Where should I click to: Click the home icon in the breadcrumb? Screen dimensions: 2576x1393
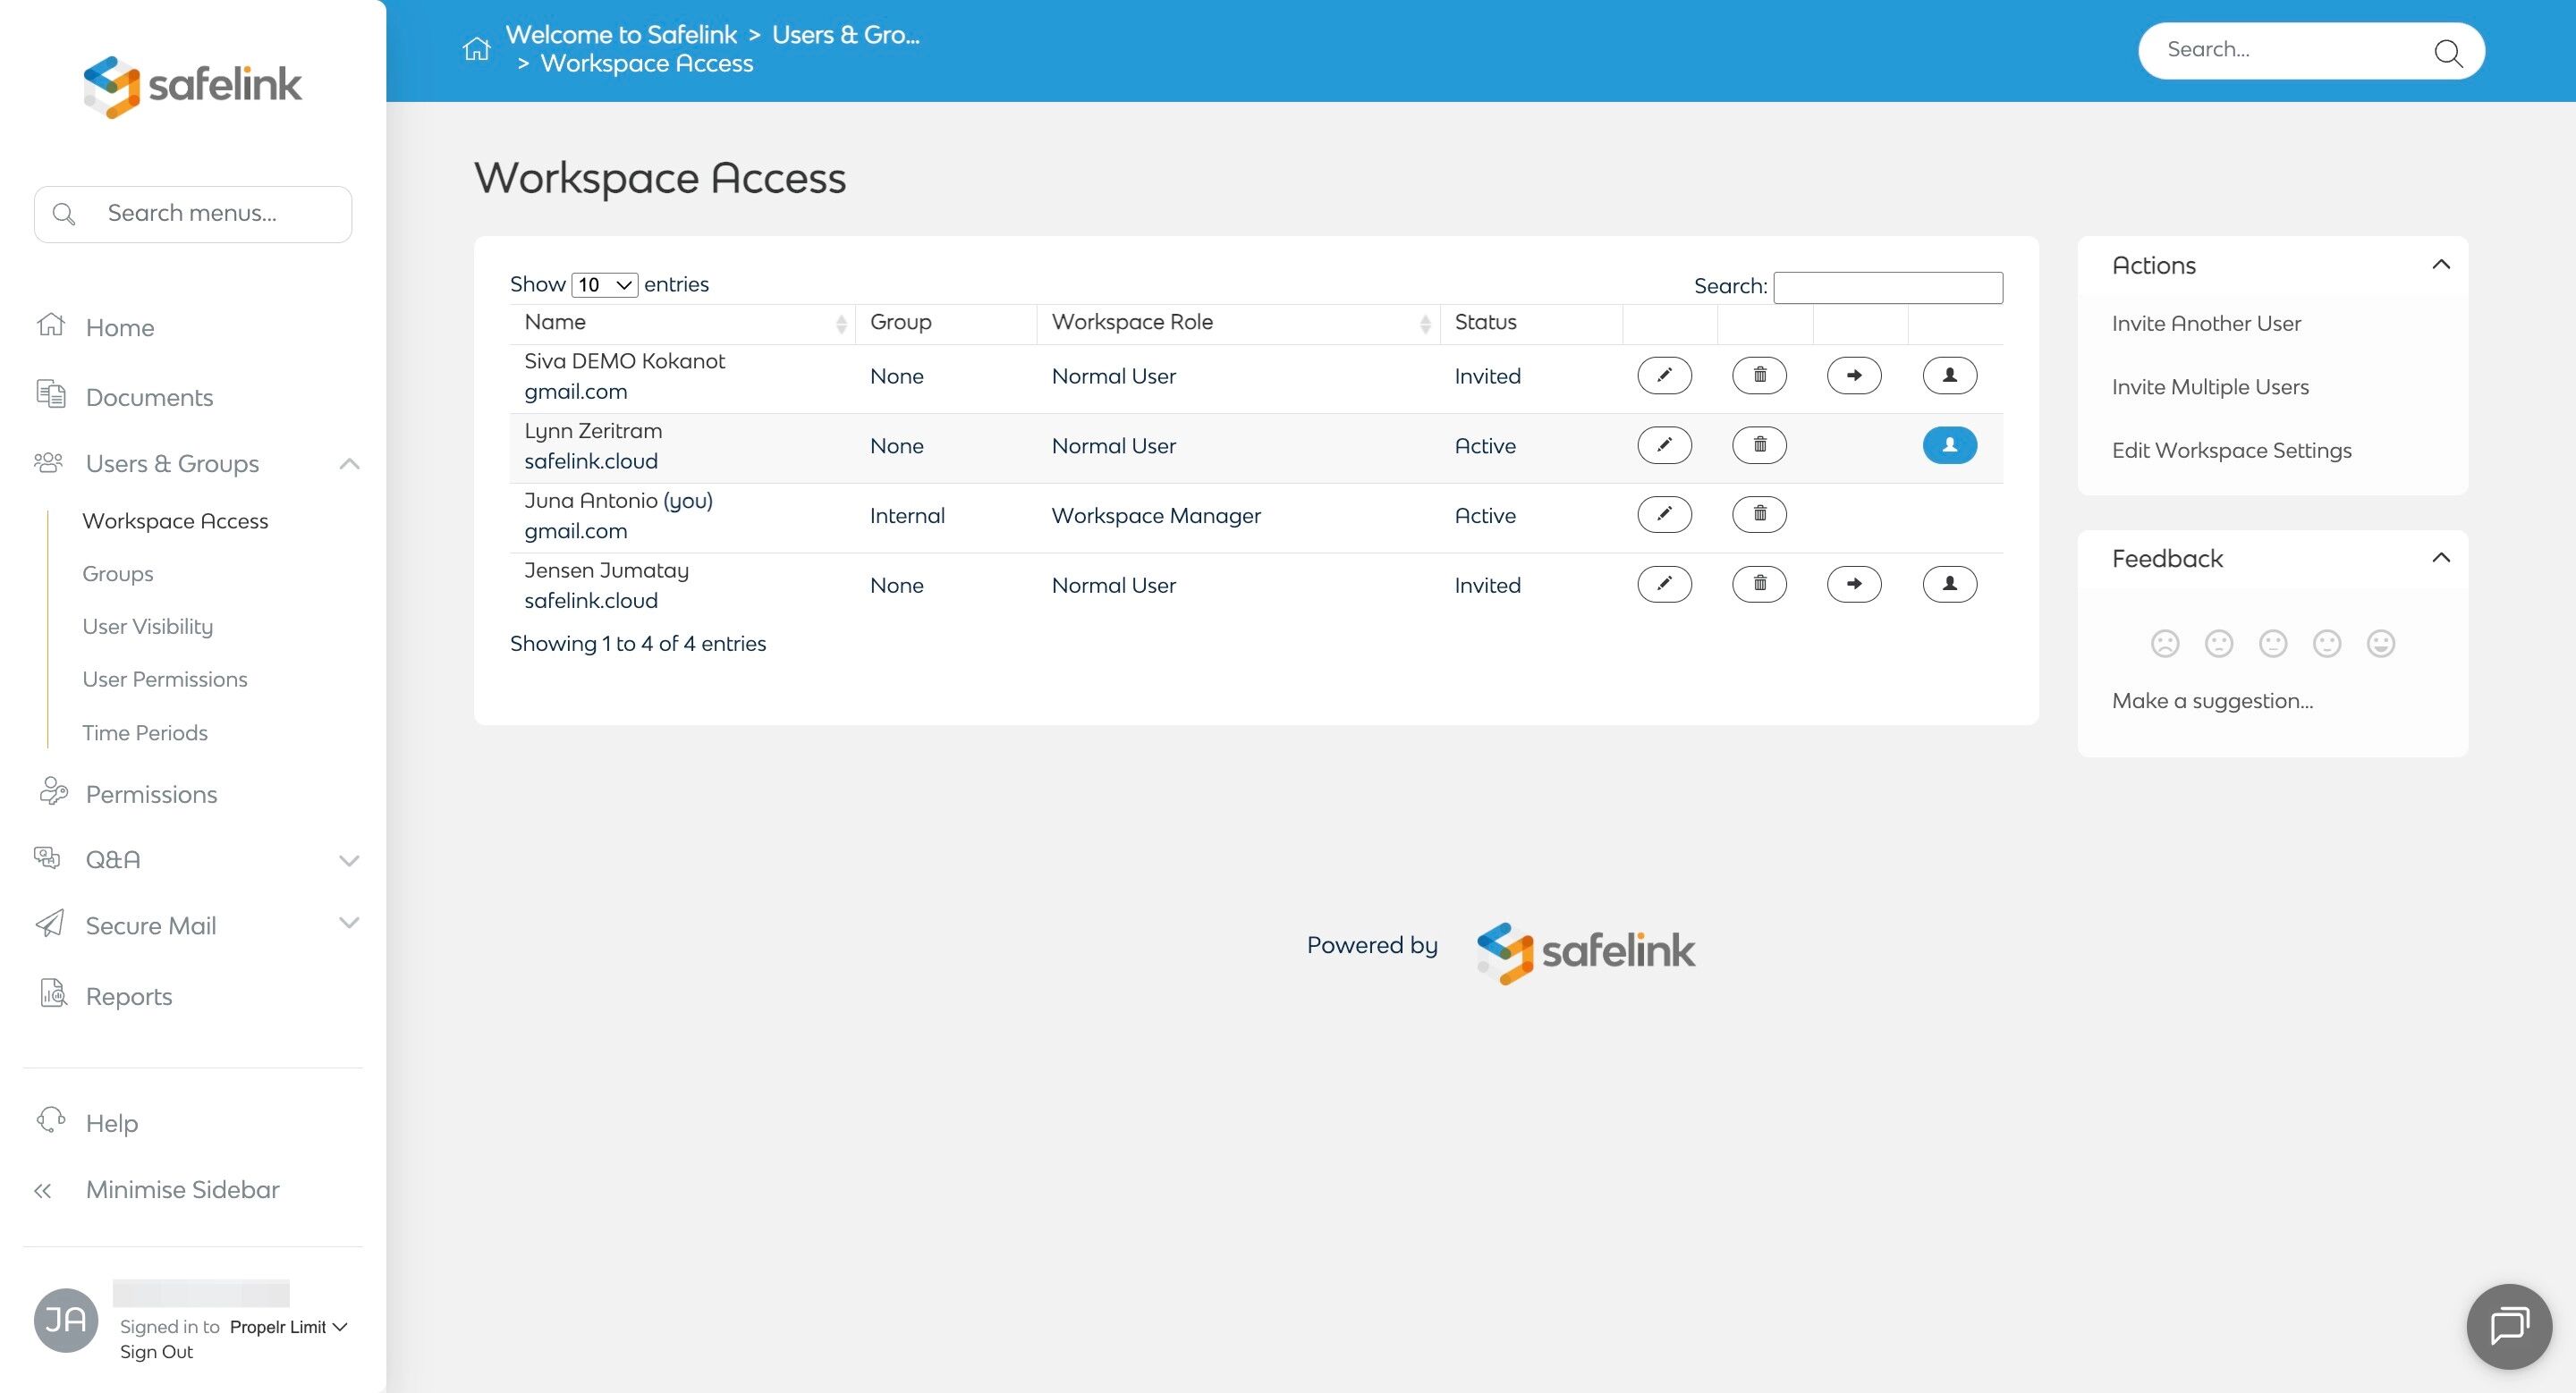[x=477, y=49]
